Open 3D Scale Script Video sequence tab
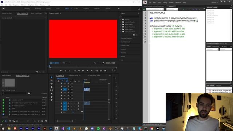 (x=94, y=75)
